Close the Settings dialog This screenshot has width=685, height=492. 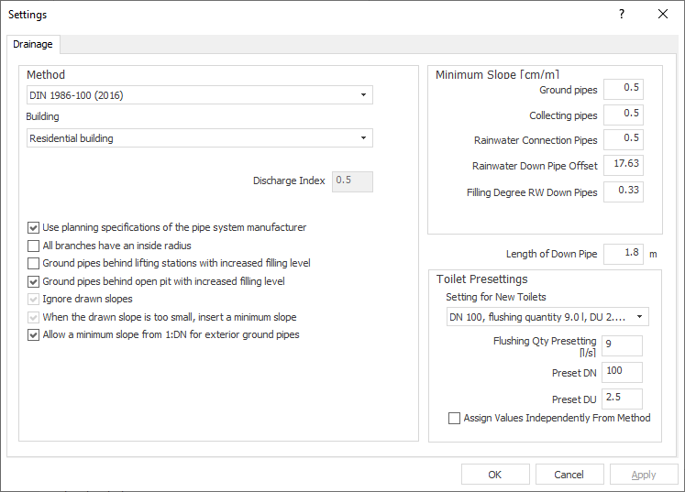pyautogui.click(x=663, y=14)
